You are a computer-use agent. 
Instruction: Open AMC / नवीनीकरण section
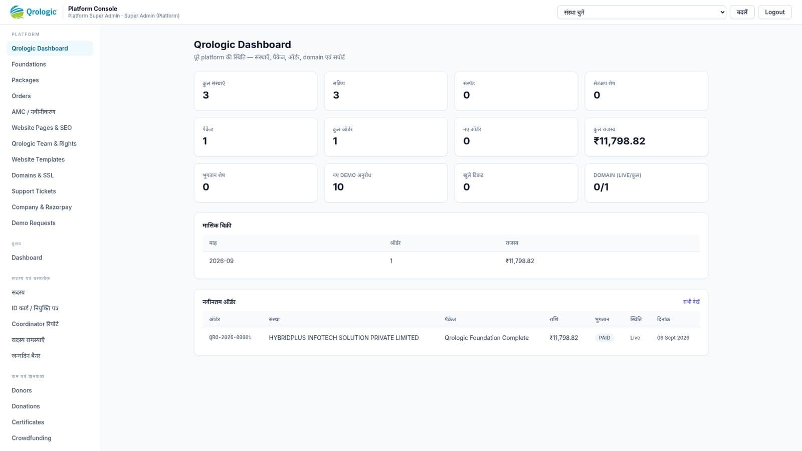click(x=50, y=112)
